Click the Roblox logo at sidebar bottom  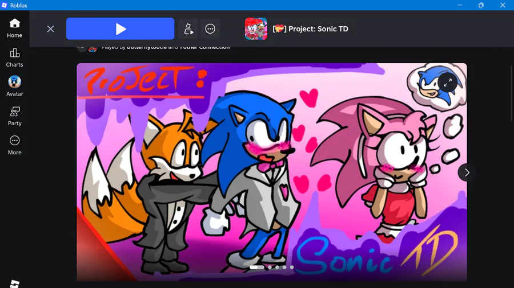[14, 284]
